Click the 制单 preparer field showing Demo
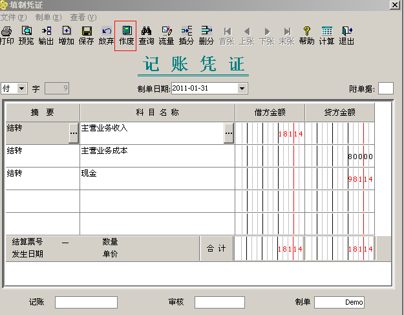Image resolution: width=404 pixels, height=315 pixels. click(x=339, y=302)
